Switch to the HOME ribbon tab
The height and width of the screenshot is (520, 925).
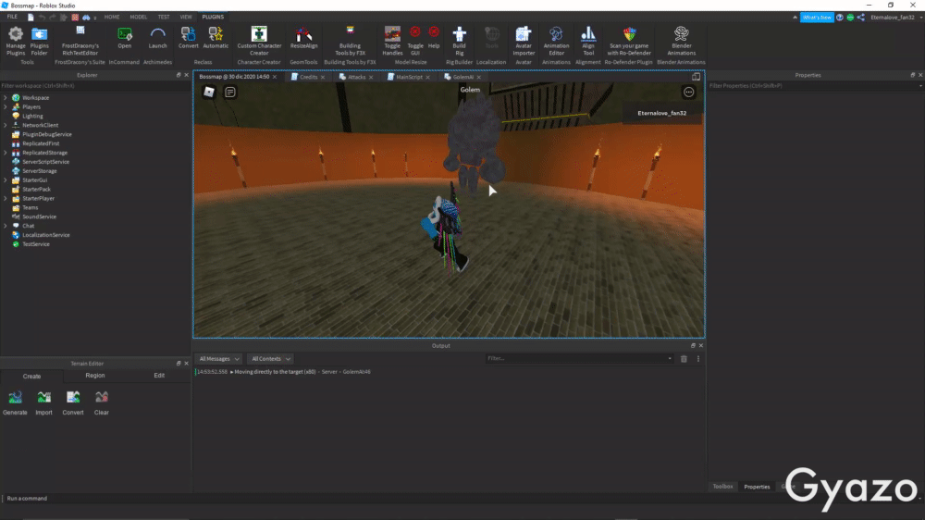[x=112, y=17]
